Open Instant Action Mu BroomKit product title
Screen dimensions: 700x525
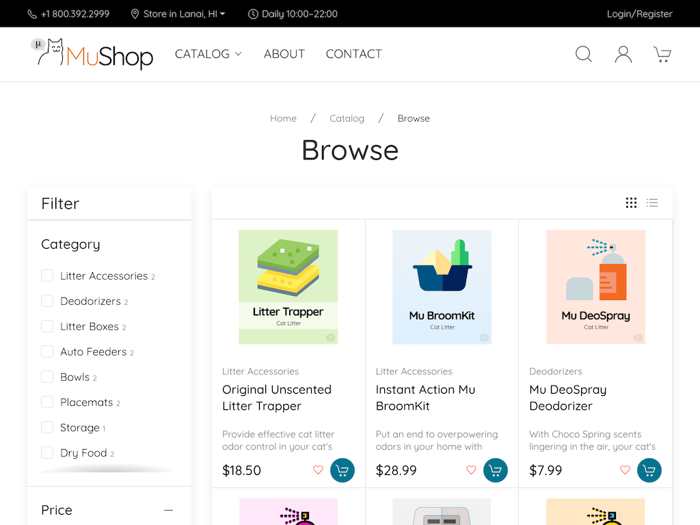pos(425,398)
